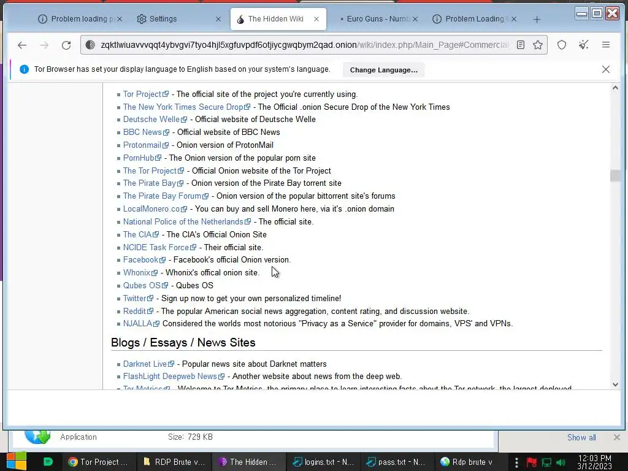Open the green chat app taskbar icon
This screenshot has width=628, height=471.
point(48,462)
